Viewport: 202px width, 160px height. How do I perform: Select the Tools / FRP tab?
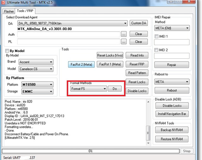[25, 11]
